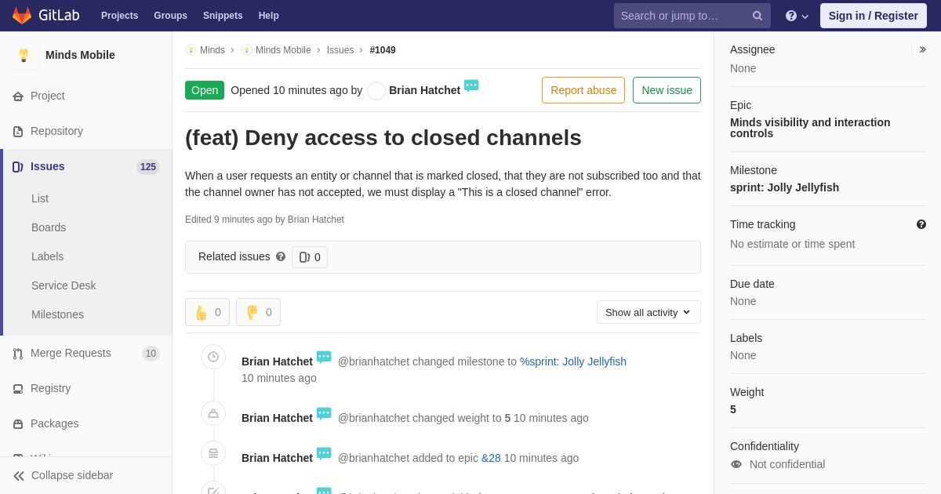The width and height of the screenshot is (941, 494).
Task: Click the Minds Mobile icon in breadcrumb
Action: point(246,50)
